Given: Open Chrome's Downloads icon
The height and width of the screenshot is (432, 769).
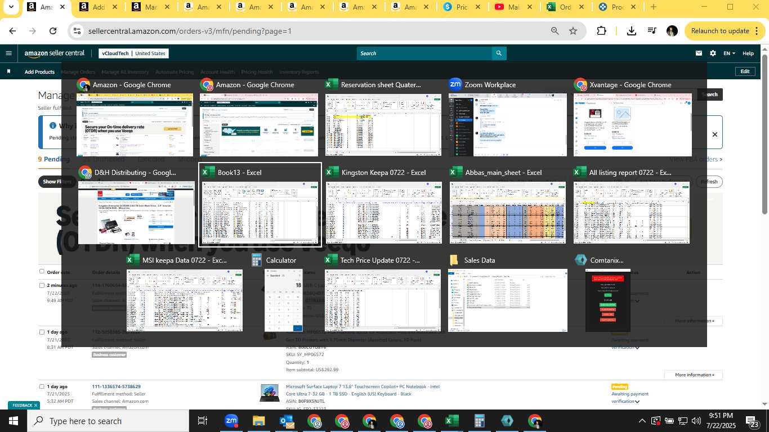Looking at the screenshot, I should [632, 31].
